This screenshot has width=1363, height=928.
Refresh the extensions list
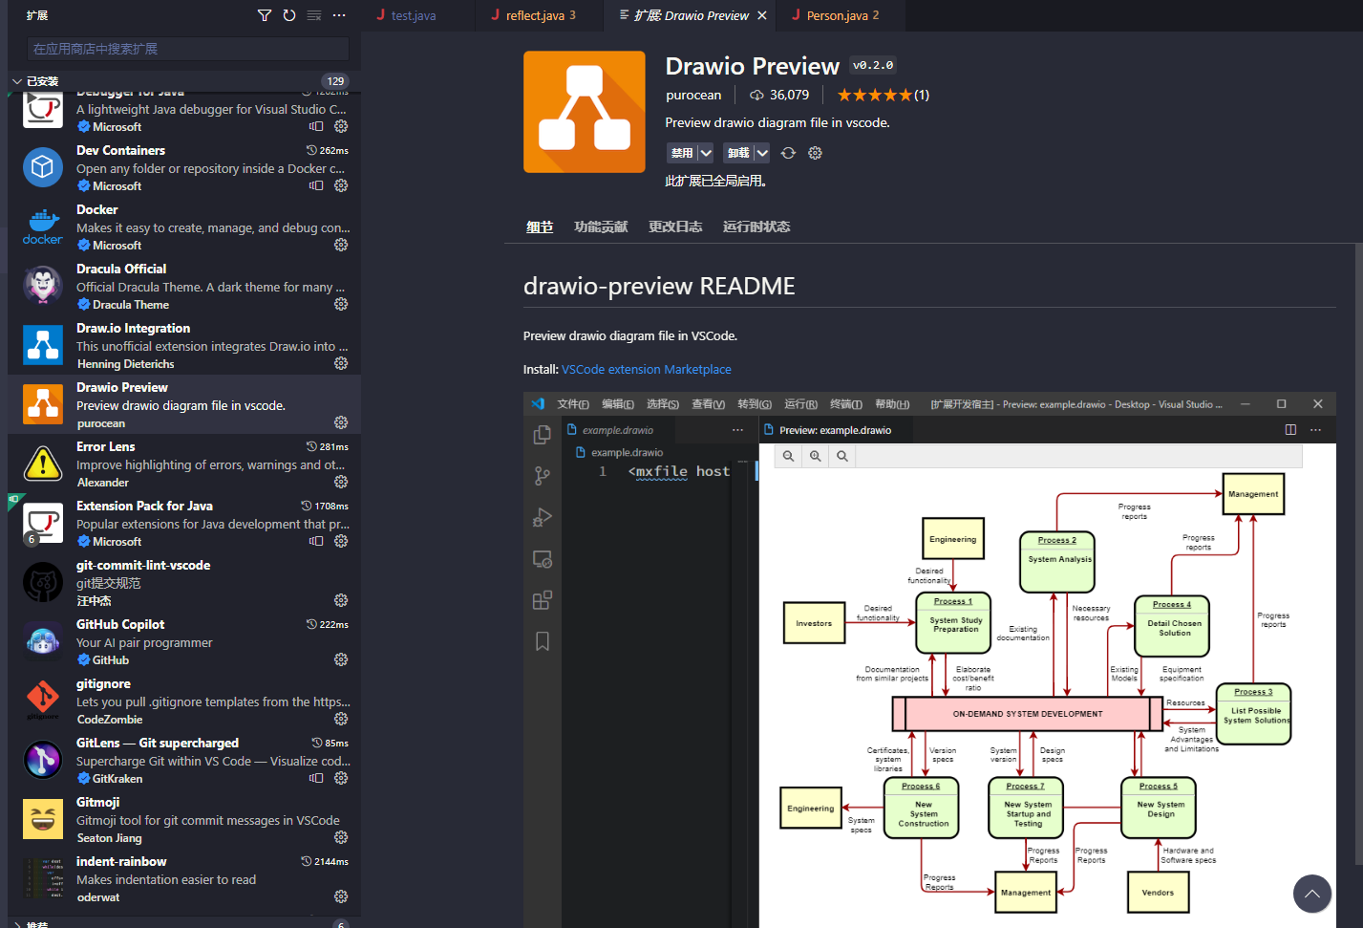(289, 15)
